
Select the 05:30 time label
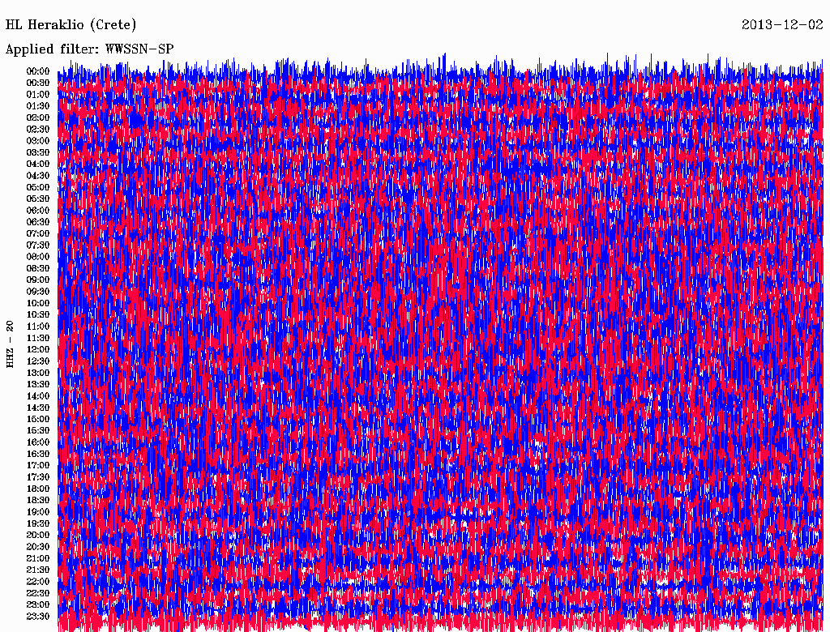pyautogui.click(x=38, y=199)
